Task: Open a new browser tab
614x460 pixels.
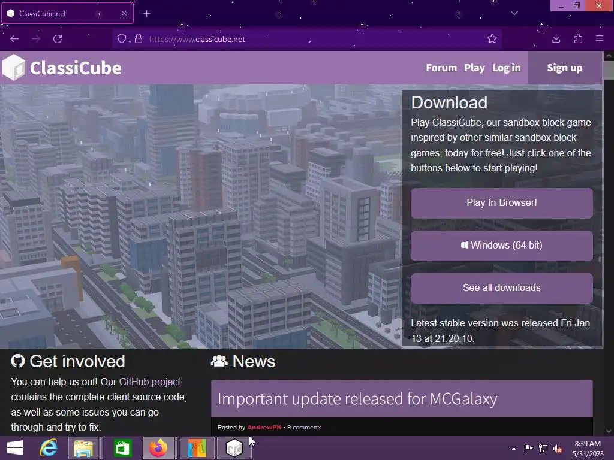Action: (x=146, y=14)
